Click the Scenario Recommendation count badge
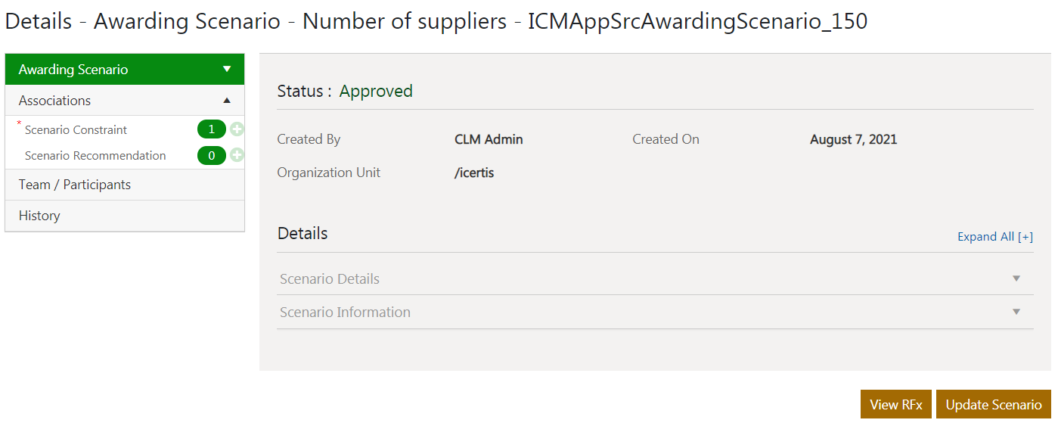Screen dimensions: 1058x423 212,156
